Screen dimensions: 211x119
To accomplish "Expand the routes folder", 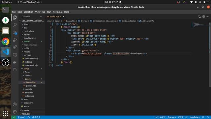I will point(32,52).
